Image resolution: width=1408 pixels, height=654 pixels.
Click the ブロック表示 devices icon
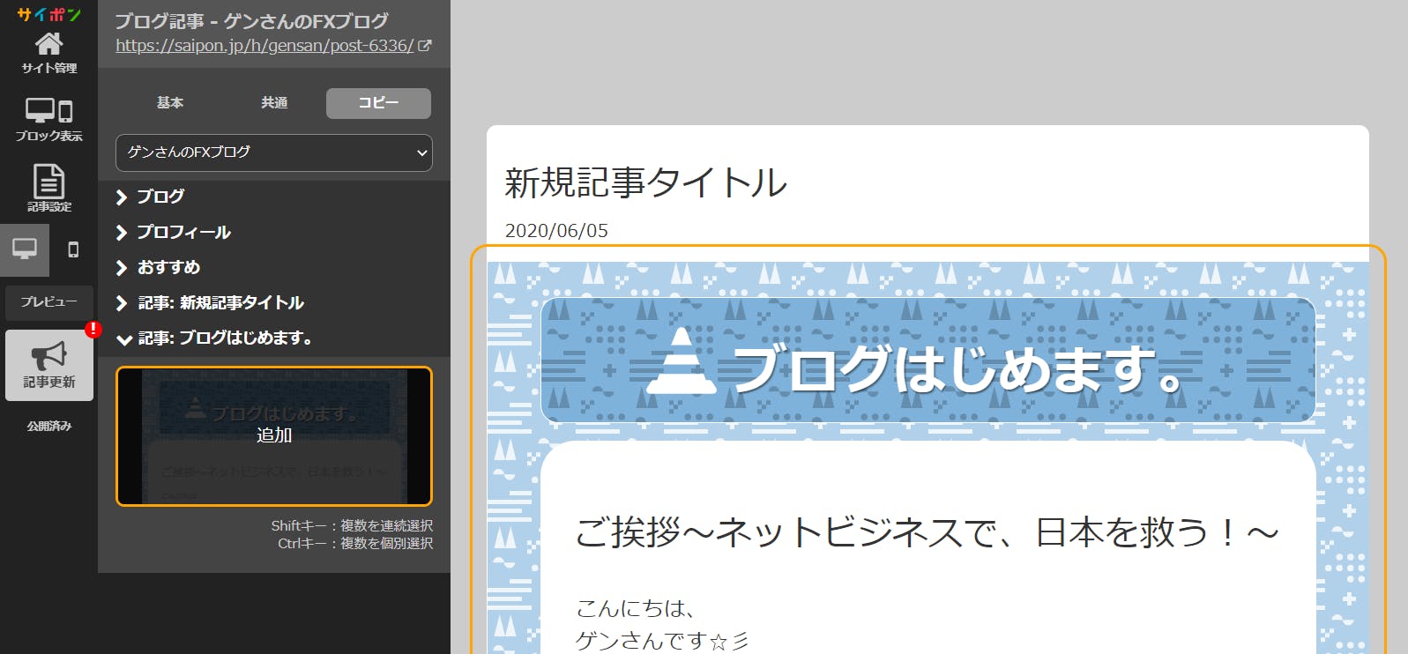(x=48, y=112)
